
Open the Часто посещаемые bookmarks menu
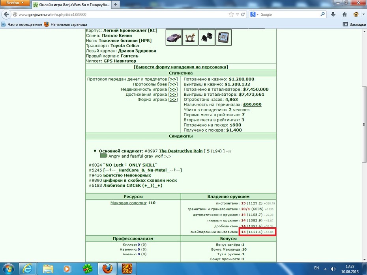(22, 24)
